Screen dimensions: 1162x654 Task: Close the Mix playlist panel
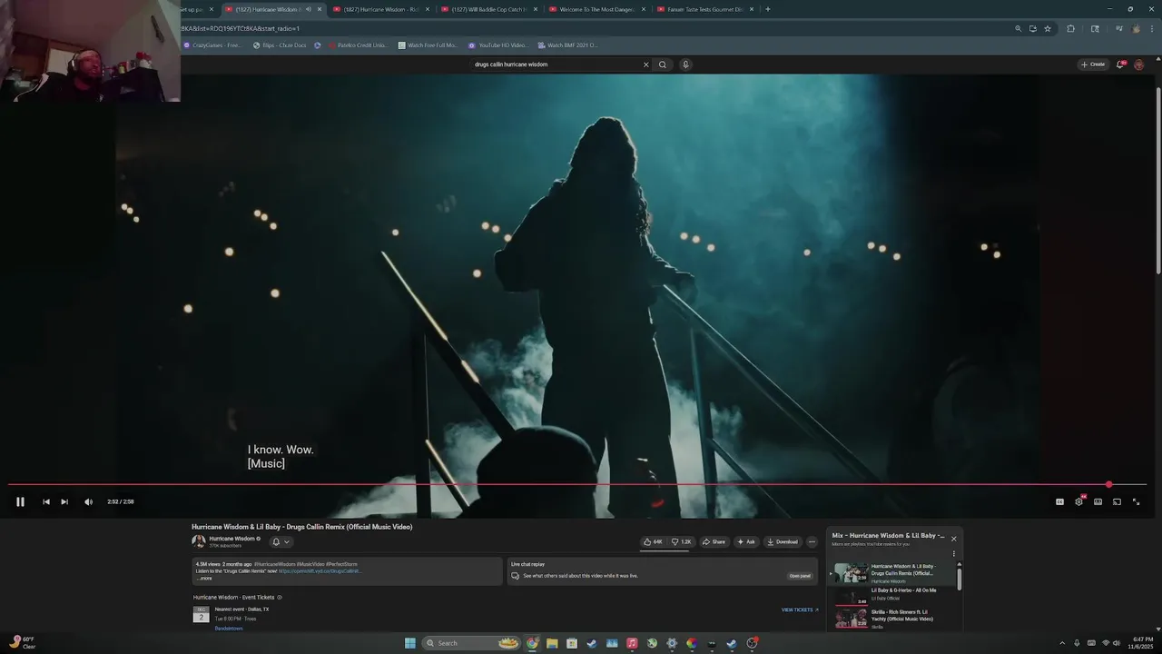(953, 539)
